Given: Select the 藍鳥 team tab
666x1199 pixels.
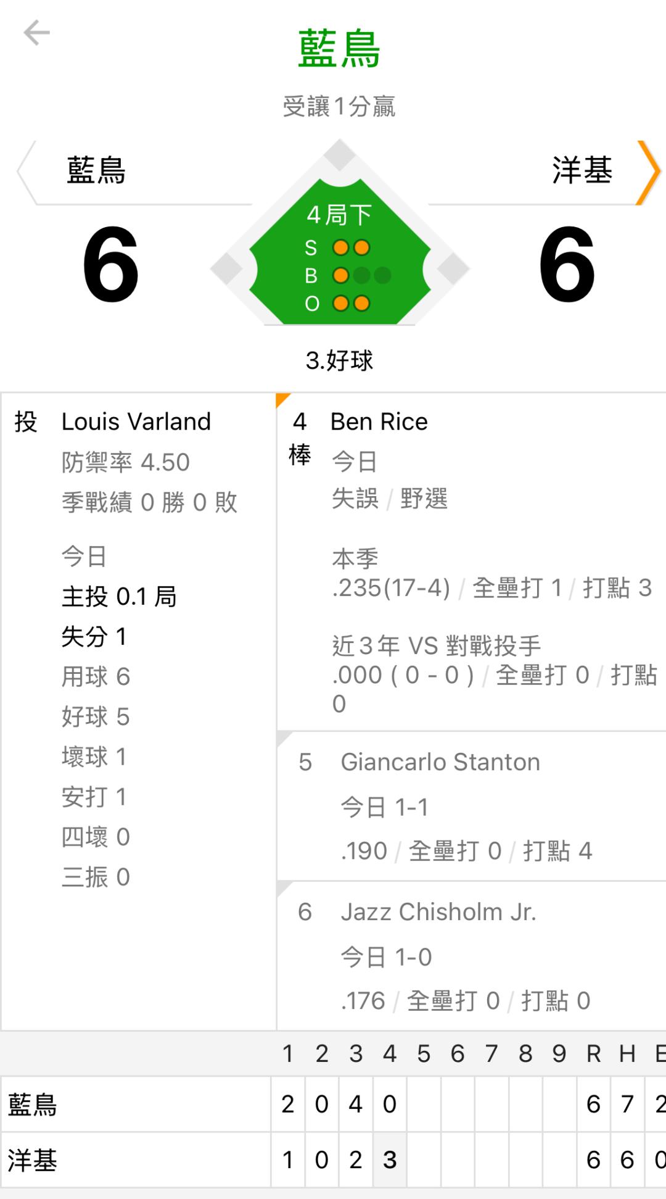Looking at the screenshot, I should (97, 171).
